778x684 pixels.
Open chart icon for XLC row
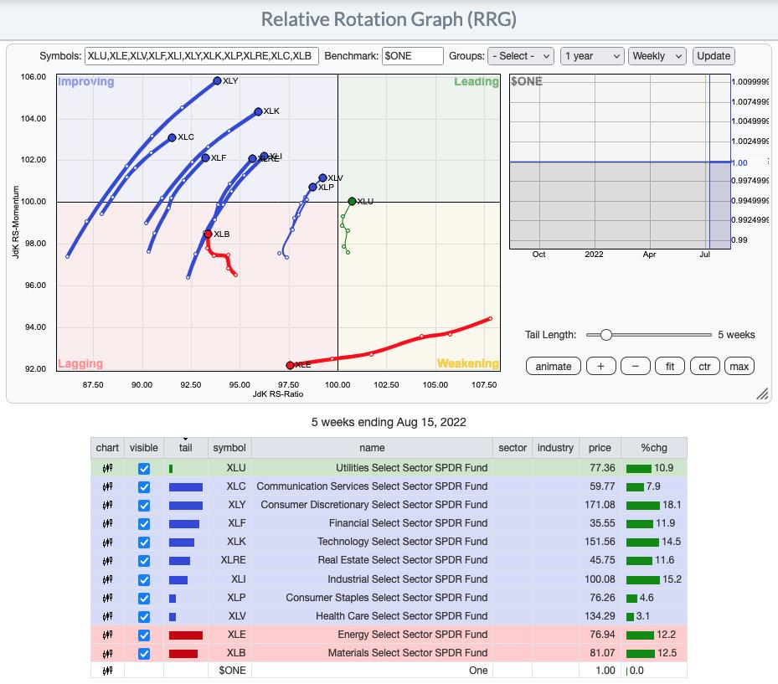click(107, 486)
